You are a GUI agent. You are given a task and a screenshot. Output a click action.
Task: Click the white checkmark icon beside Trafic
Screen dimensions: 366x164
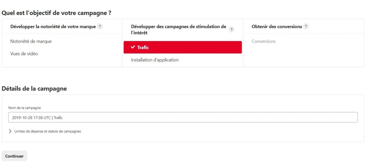click(133, 47)
